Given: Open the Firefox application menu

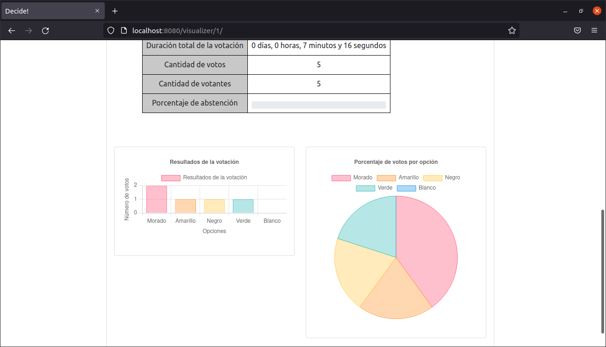Looking at the screenshot, I should (x=594, y=30).
